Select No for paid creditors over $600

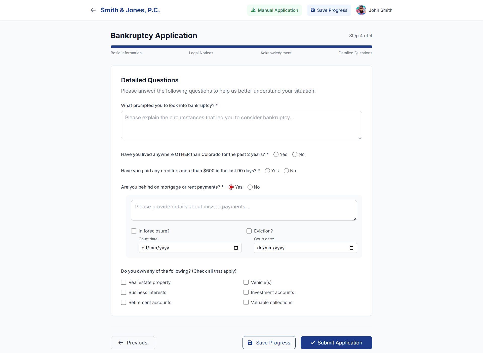(286, 171)
